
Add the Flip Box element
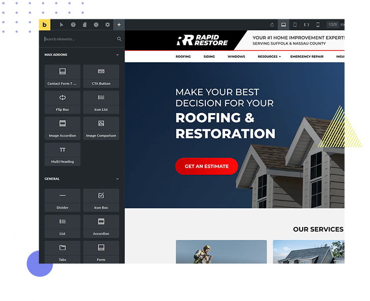pyautogui.click(x=62, y=100)
